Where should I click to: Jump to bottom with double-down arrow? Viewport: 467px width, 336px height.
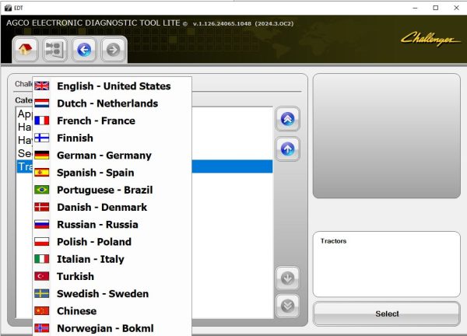point(287,306)
